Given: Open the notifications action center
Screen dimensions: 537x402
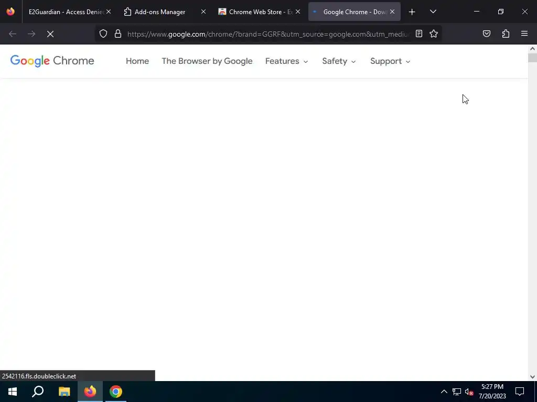Looking at the screenshot, I should (x=520, y=392).
